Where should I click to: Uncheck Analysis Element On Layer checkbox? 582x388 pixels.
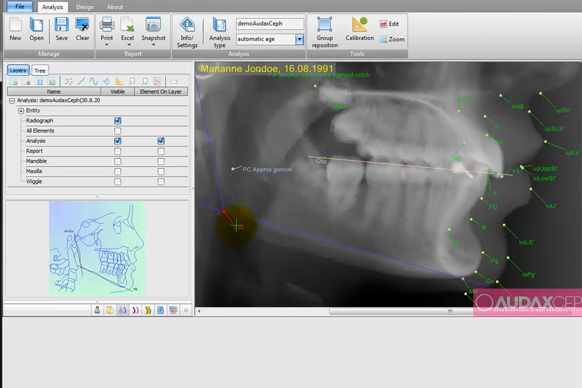tap(161, 141)
